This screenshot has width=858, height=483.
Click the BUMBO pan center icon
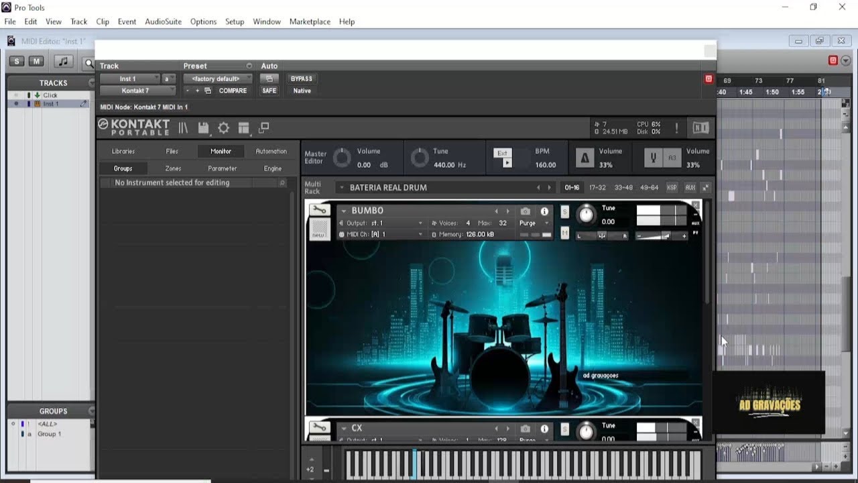(602, 235)
